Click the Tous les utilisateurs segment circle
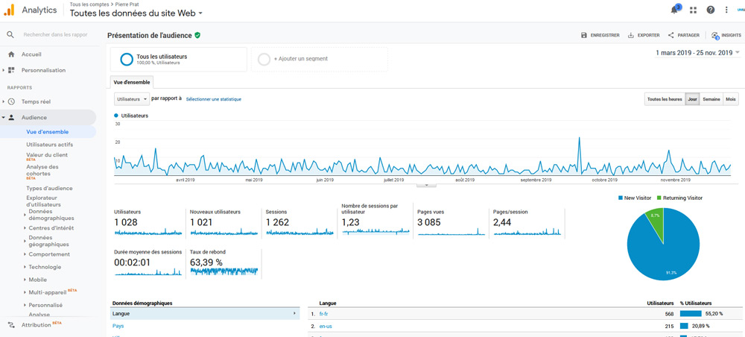Viewport: 745px width, 337px height. pyautogui.click(x=127, y=59)
